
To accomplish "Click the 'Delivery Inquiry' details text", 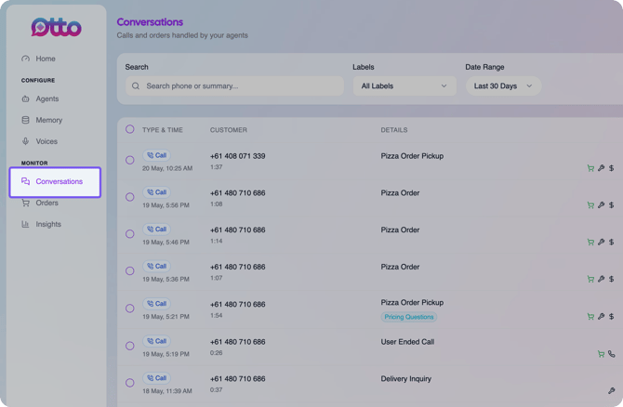I will (x=406, y=379).
